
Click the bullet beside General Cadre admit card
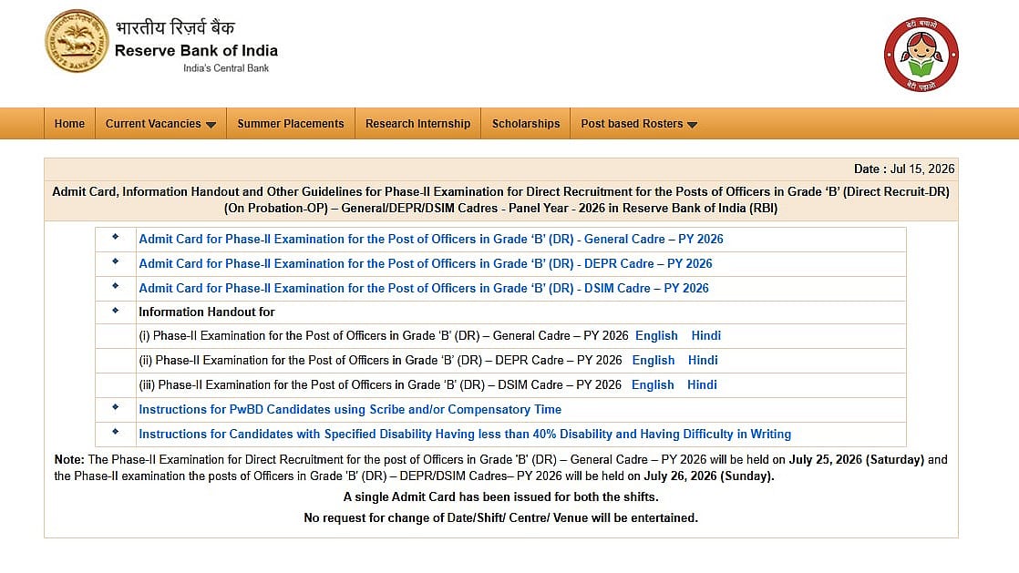tap(115, 237)
